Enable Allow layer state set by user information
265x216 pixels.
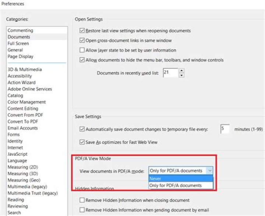pos(82,50)
